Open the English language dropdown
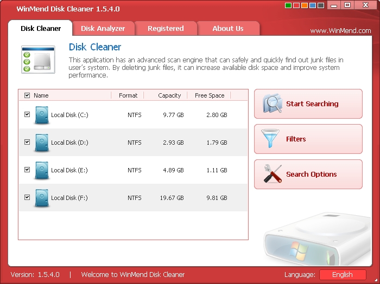 tap(343, 275)
